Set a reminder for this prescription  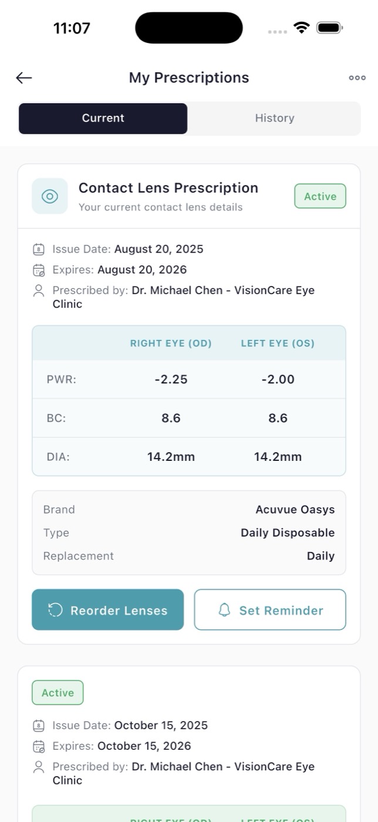pyautogui.click(x=270, y=610)
